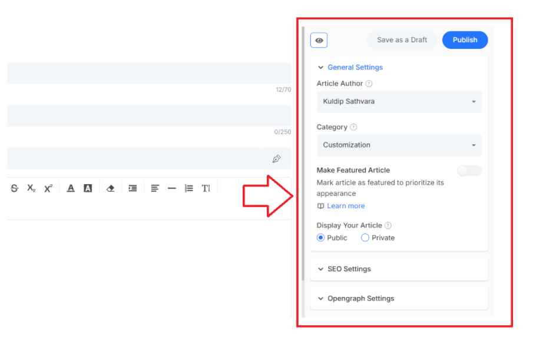Click the settings panel vertical scrollbar
Viewport: 533px width, 340px height.
[303, 154]
